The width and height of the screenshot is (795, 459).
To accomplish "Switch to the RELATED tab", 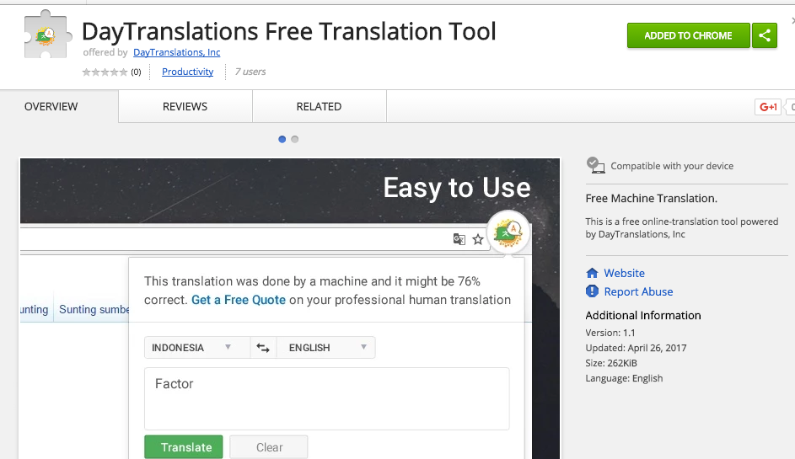I will pos(319,106).
